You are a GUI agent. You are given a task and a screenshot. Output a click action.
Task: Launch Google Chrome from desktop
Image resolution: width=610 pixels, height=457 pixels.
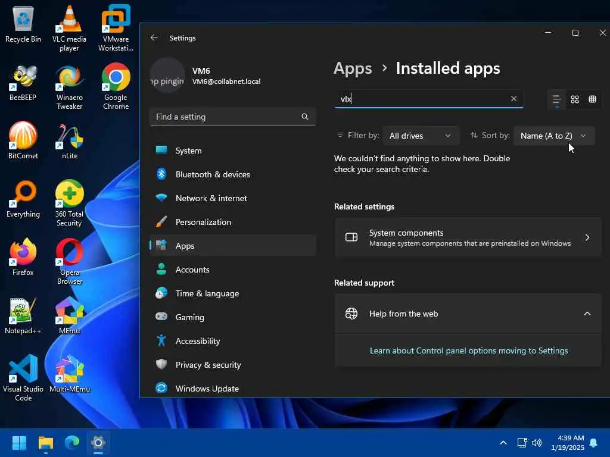click(116, 87)
